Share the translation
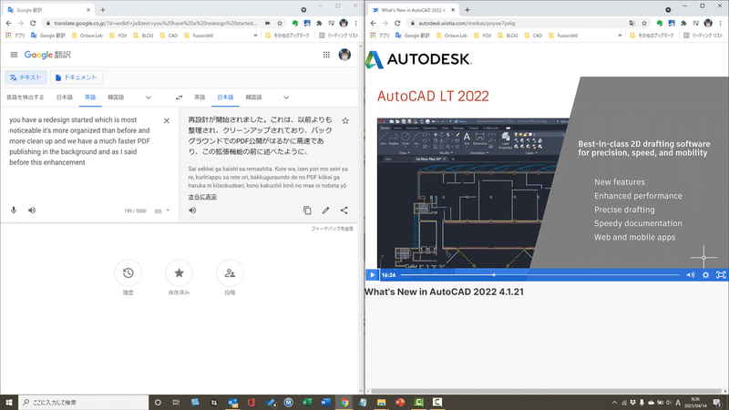Image resolution: width=729 pixels, height=410 pixels. [344, 210]
